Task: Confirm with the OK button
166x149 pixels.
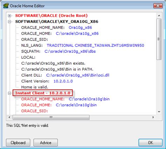Action: (151, 142)
